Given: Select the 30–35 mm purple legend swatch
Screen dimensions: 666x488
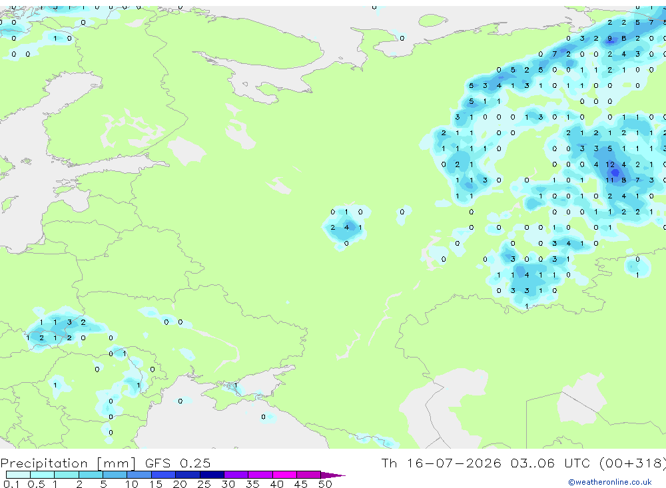Looking at the screenshot, I should tap(236, 475).
